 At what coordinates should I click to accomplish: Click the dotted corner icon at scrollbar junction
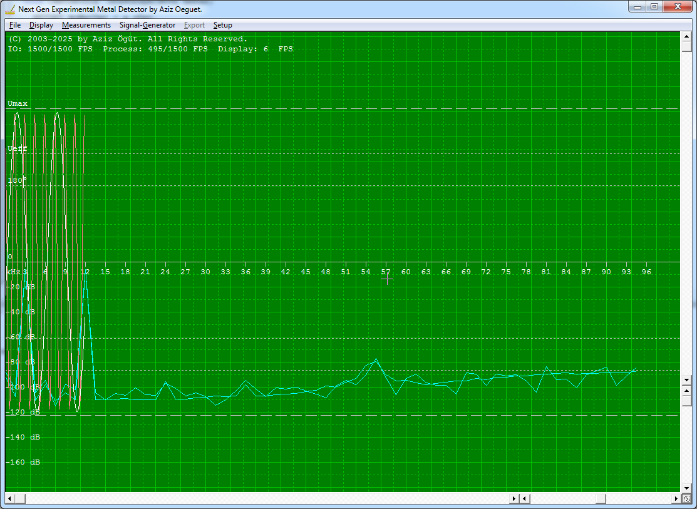click(x=687, y=499)
